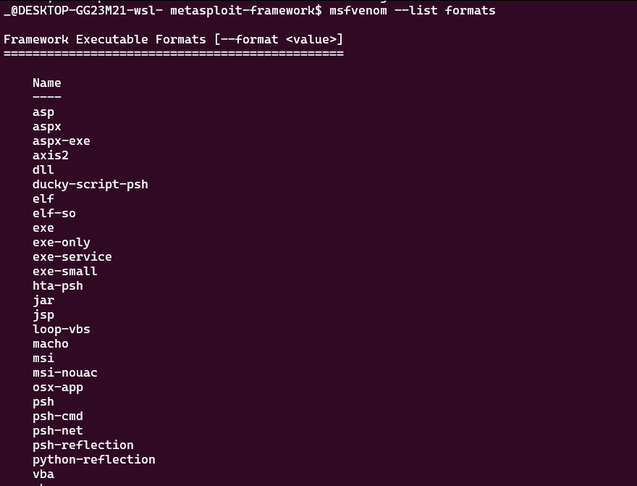
Task: Click the 'dll' format line
Action: [43, 169]
